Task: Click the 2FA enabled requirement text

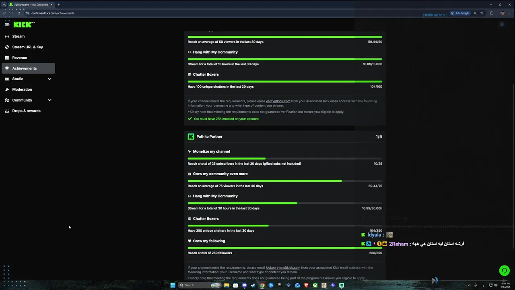Action: pos(226,119)
